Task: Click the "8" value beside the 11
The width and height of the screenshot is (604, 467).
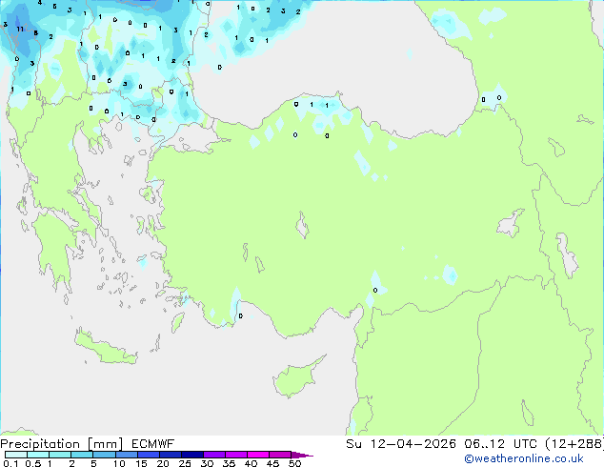Action: [x=36, y=32]
